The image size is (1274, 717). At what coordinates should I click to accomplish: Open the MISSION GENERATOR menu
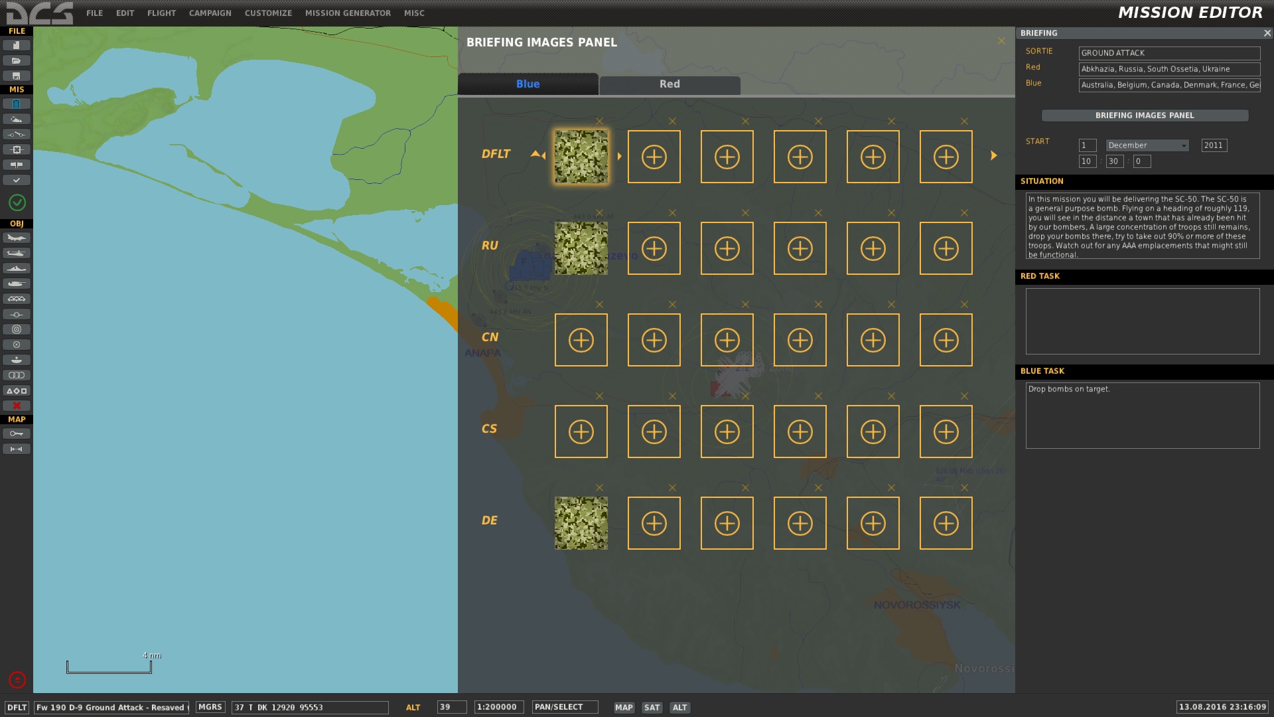(348, 13)
